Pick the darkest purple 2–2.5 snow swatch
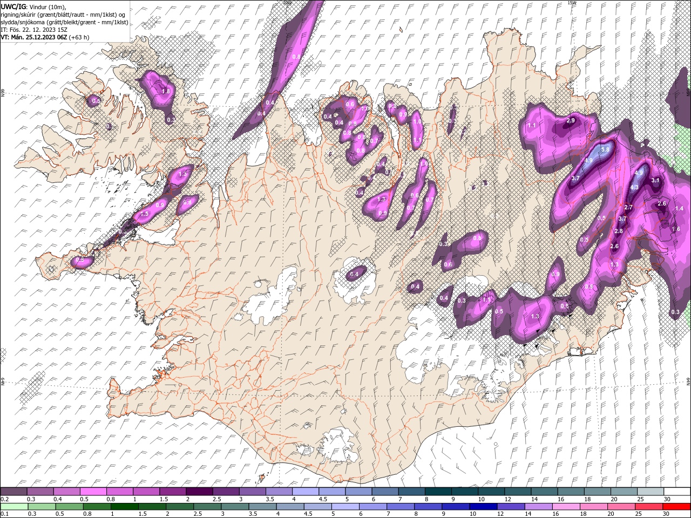The image size is (691, 518). (x=199, y=491)
